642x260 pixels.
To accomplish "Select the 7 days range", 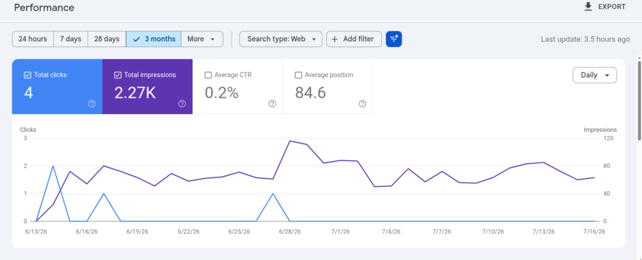I will click(x=71, y=39).
